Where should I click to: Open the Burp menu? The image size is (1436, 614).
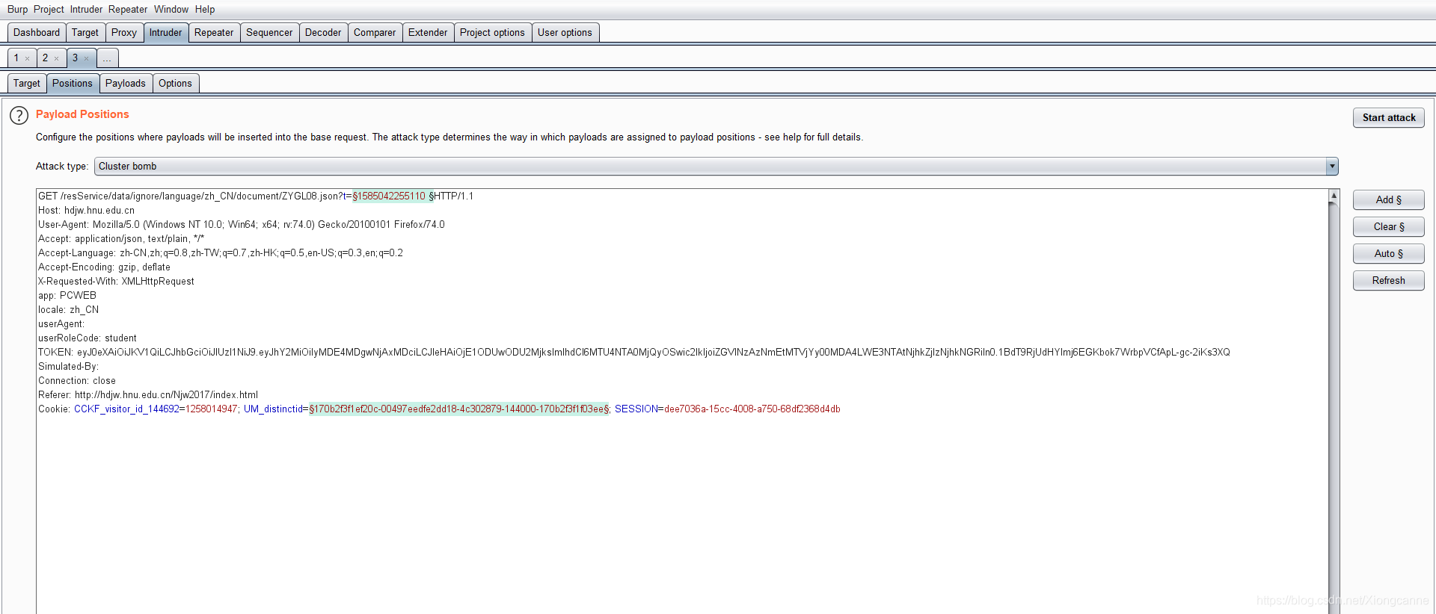[x=17, y=10]
